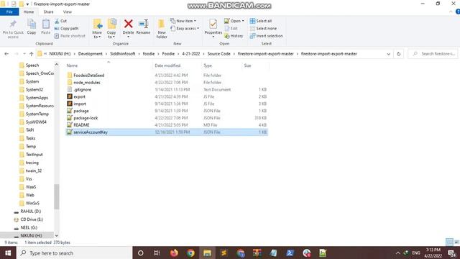Open Task View on the taskbar

pyautogui.click(x=157, y=253)
